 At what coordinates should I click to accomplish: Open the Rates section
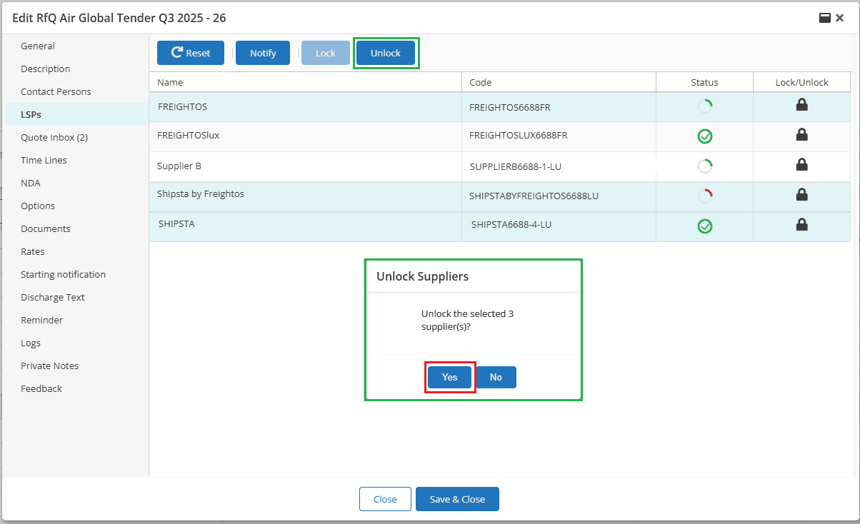(77, 251)
